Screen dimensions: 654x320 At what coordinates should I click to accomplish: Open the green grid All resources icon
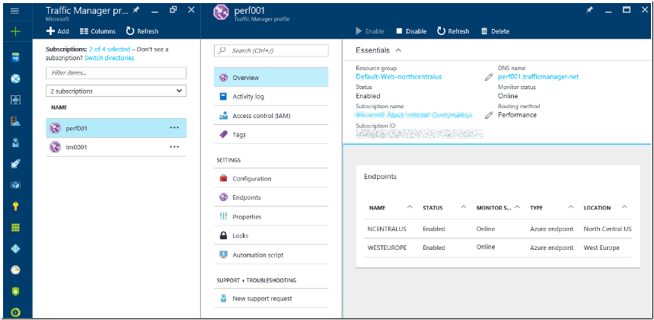point(15,228)
